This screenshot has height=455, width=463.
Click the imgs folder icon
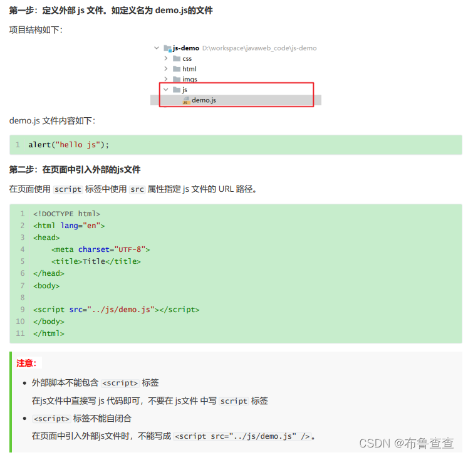[x=177, y=79]
